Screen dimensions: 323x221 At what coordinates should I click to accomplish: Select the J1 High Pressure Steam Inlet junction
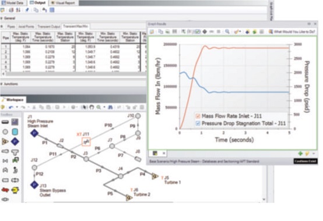34,133
